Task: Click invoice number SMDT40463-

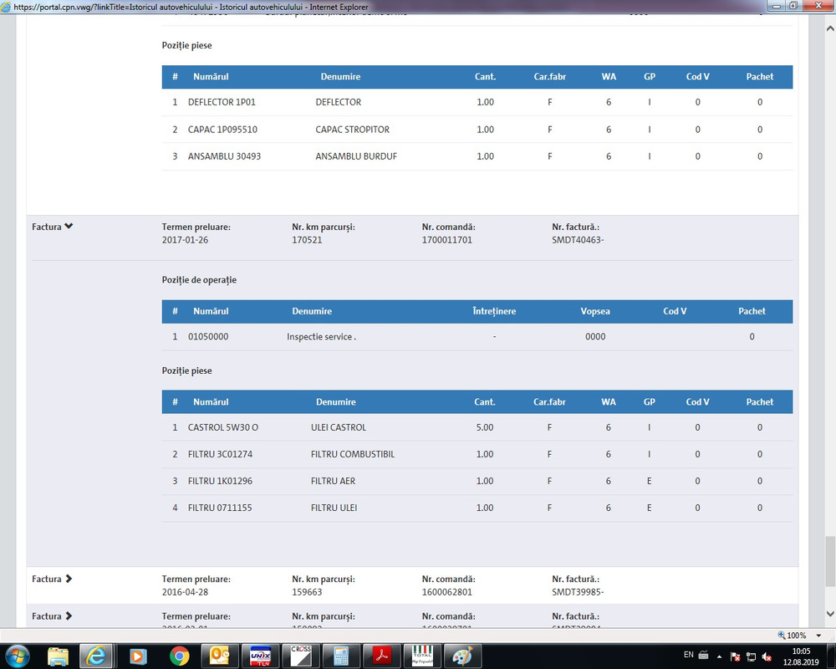Action: [578, 240]
